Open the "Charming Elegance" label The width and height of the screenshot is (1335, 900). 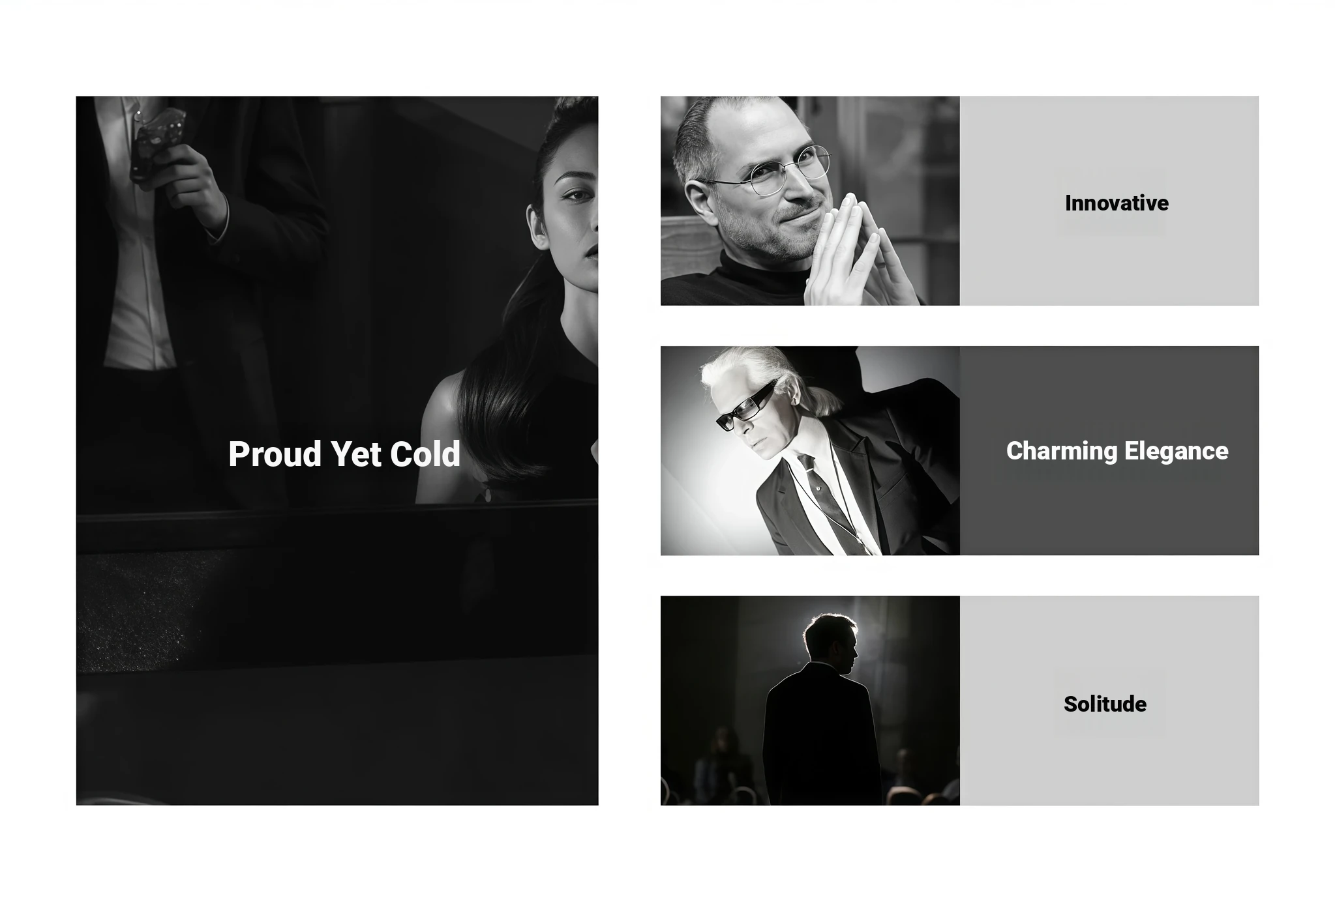(x=1117, y=451)
